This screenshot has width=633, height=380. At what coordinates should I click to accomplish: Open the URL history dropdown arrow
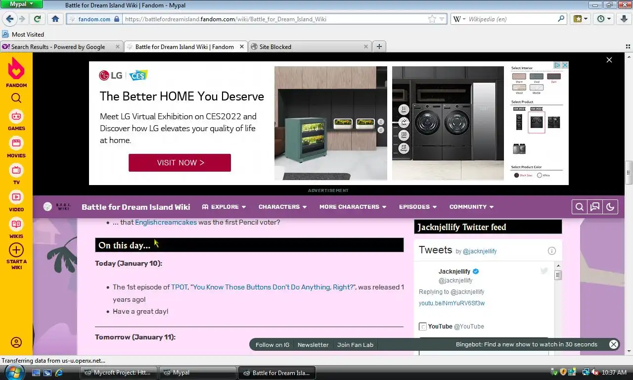442,19
